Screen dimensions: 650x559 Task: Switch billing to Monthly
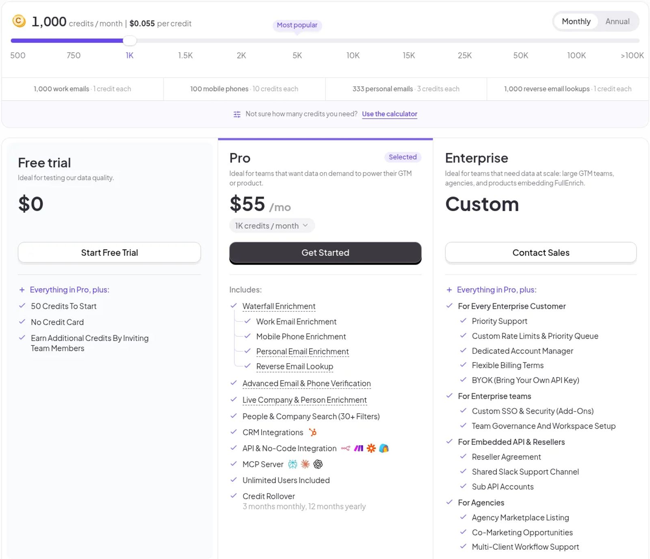[576, 22]
